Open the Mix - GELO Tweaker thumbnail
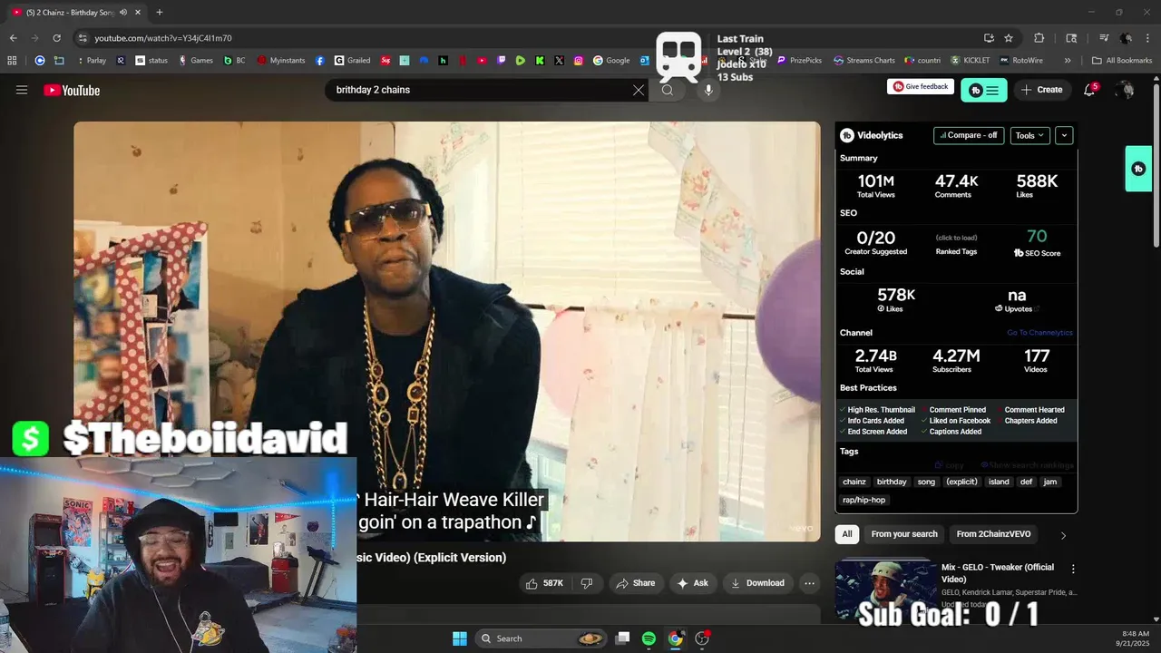This screenshot has height=653, width=1161. coord(885,590)
